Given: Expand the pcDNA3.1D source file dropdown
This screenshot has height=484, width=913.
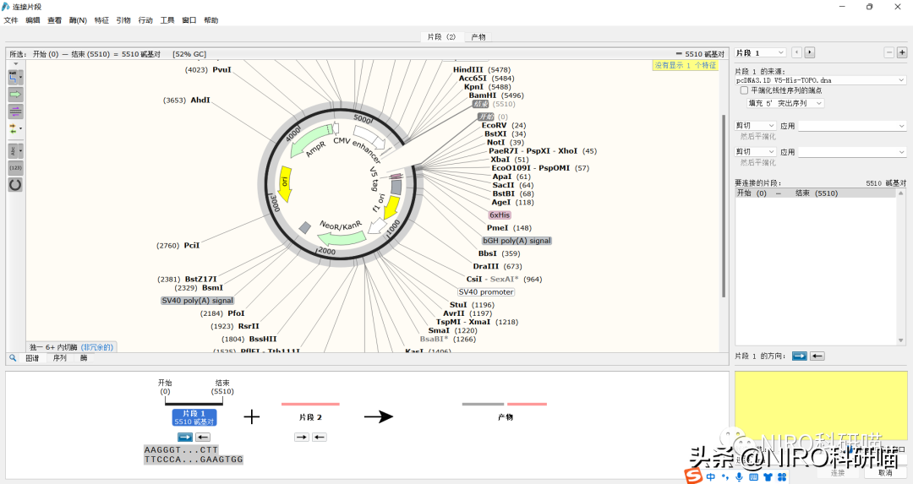Looking at the screenshot, I should click(902, 80).
